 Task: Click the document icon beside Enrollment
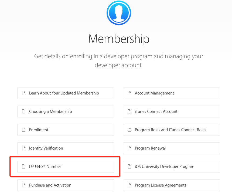coord(23,130)
